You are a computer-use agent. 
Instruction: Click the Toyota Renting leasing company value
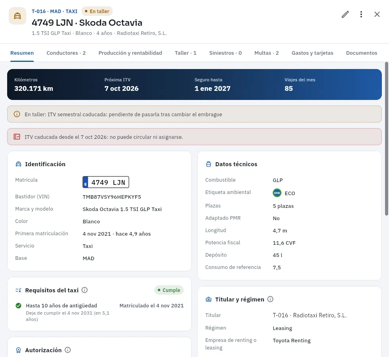point(292,341)
